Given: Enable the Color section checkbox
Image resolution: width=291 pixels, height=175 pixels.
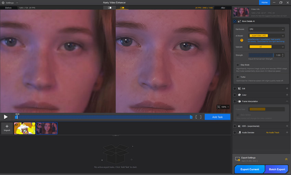Looking at the screenshot, I should pos(235,95).
